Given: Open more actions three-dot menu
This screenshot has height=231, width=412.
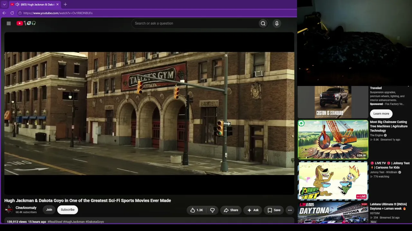Looking at the screenshot, I should point(290,210).
